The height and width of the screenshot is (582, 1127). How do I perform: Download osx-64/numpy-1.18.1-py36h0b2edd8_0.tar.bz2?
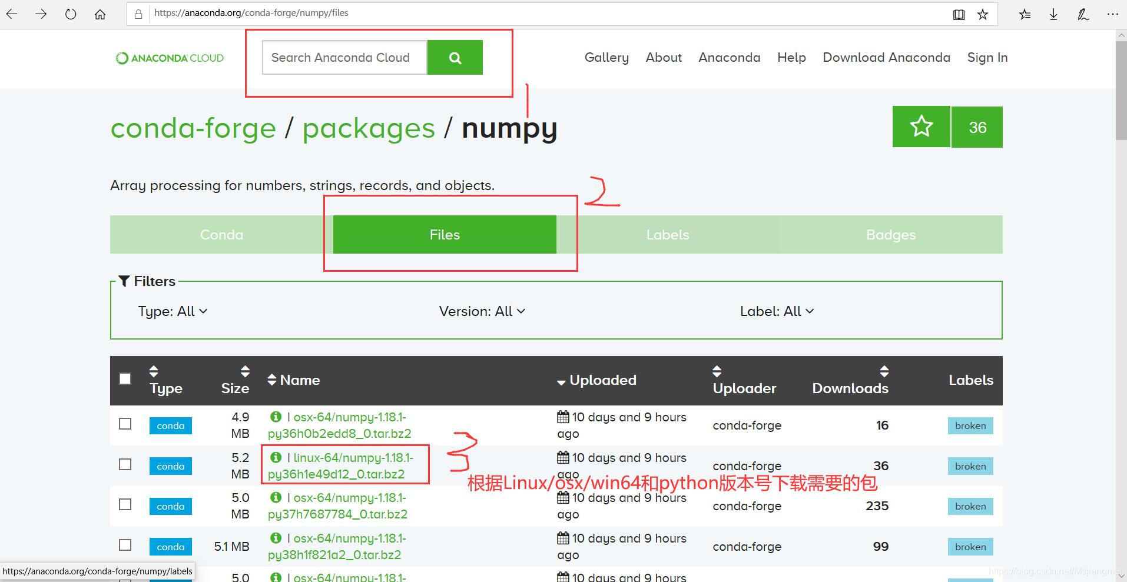point(340,425)
